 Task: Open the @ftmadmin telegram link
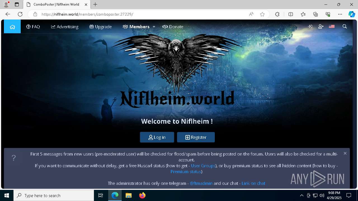click(201, 183)
